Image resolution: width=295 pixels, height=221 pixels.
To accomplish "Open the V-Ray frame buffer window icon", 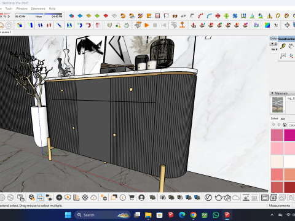I will (x=265, y=198).
